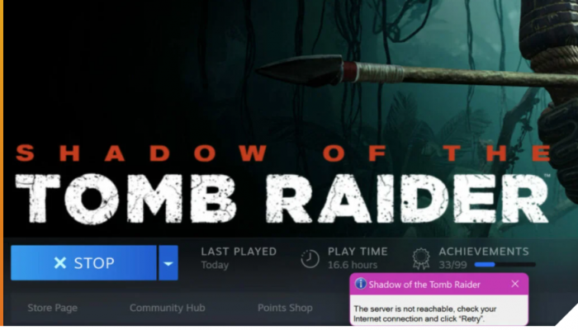Click the achievements ribbon badge icon
578x330 pixels.
coord(421,258)
